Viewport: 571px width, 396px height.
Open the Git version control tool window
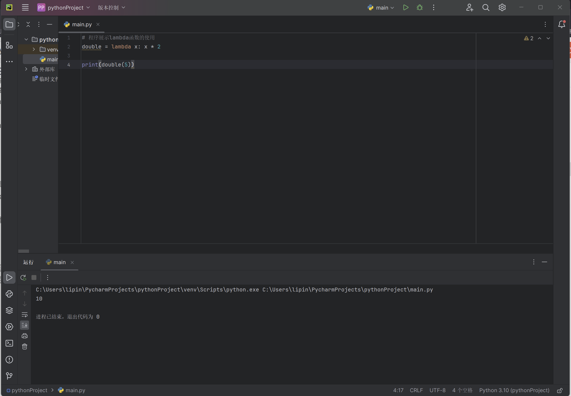[9, 376]
